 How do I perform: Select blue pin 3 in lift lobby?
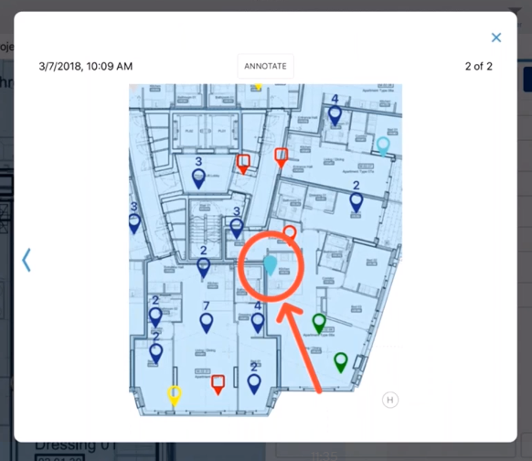[x=198, y=178]
